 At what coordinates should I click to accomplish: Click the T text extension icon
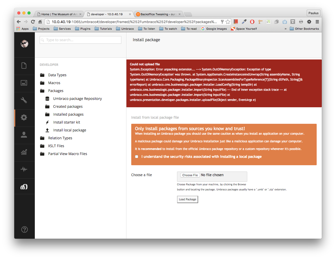tap(293, 22)
